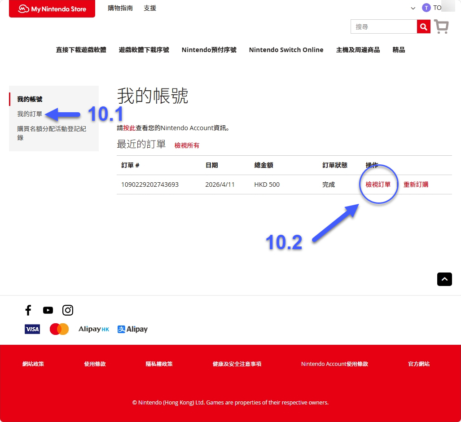Open the 檢視所有 orders link
Image resolution: width=461 pixels, height=422 pixels.
[x=187, y=145]
